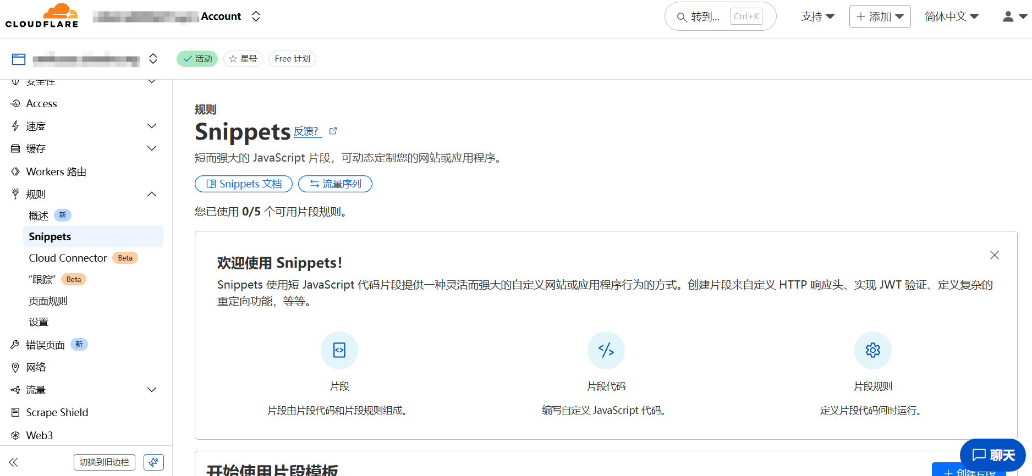Click the 片段代码 code brackets icon
The width and height of the screenshot is (1032, 476).
pyautogui.click(x=606, y=350)
